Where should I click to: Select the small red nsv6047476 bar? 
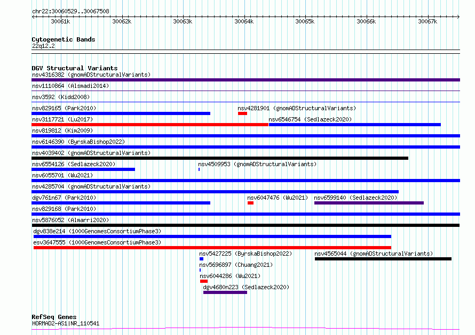point(250,203)
